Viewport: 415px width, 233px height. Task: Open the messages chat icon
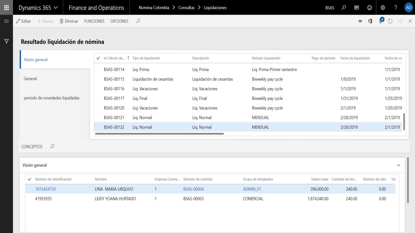tap(357, 7)
